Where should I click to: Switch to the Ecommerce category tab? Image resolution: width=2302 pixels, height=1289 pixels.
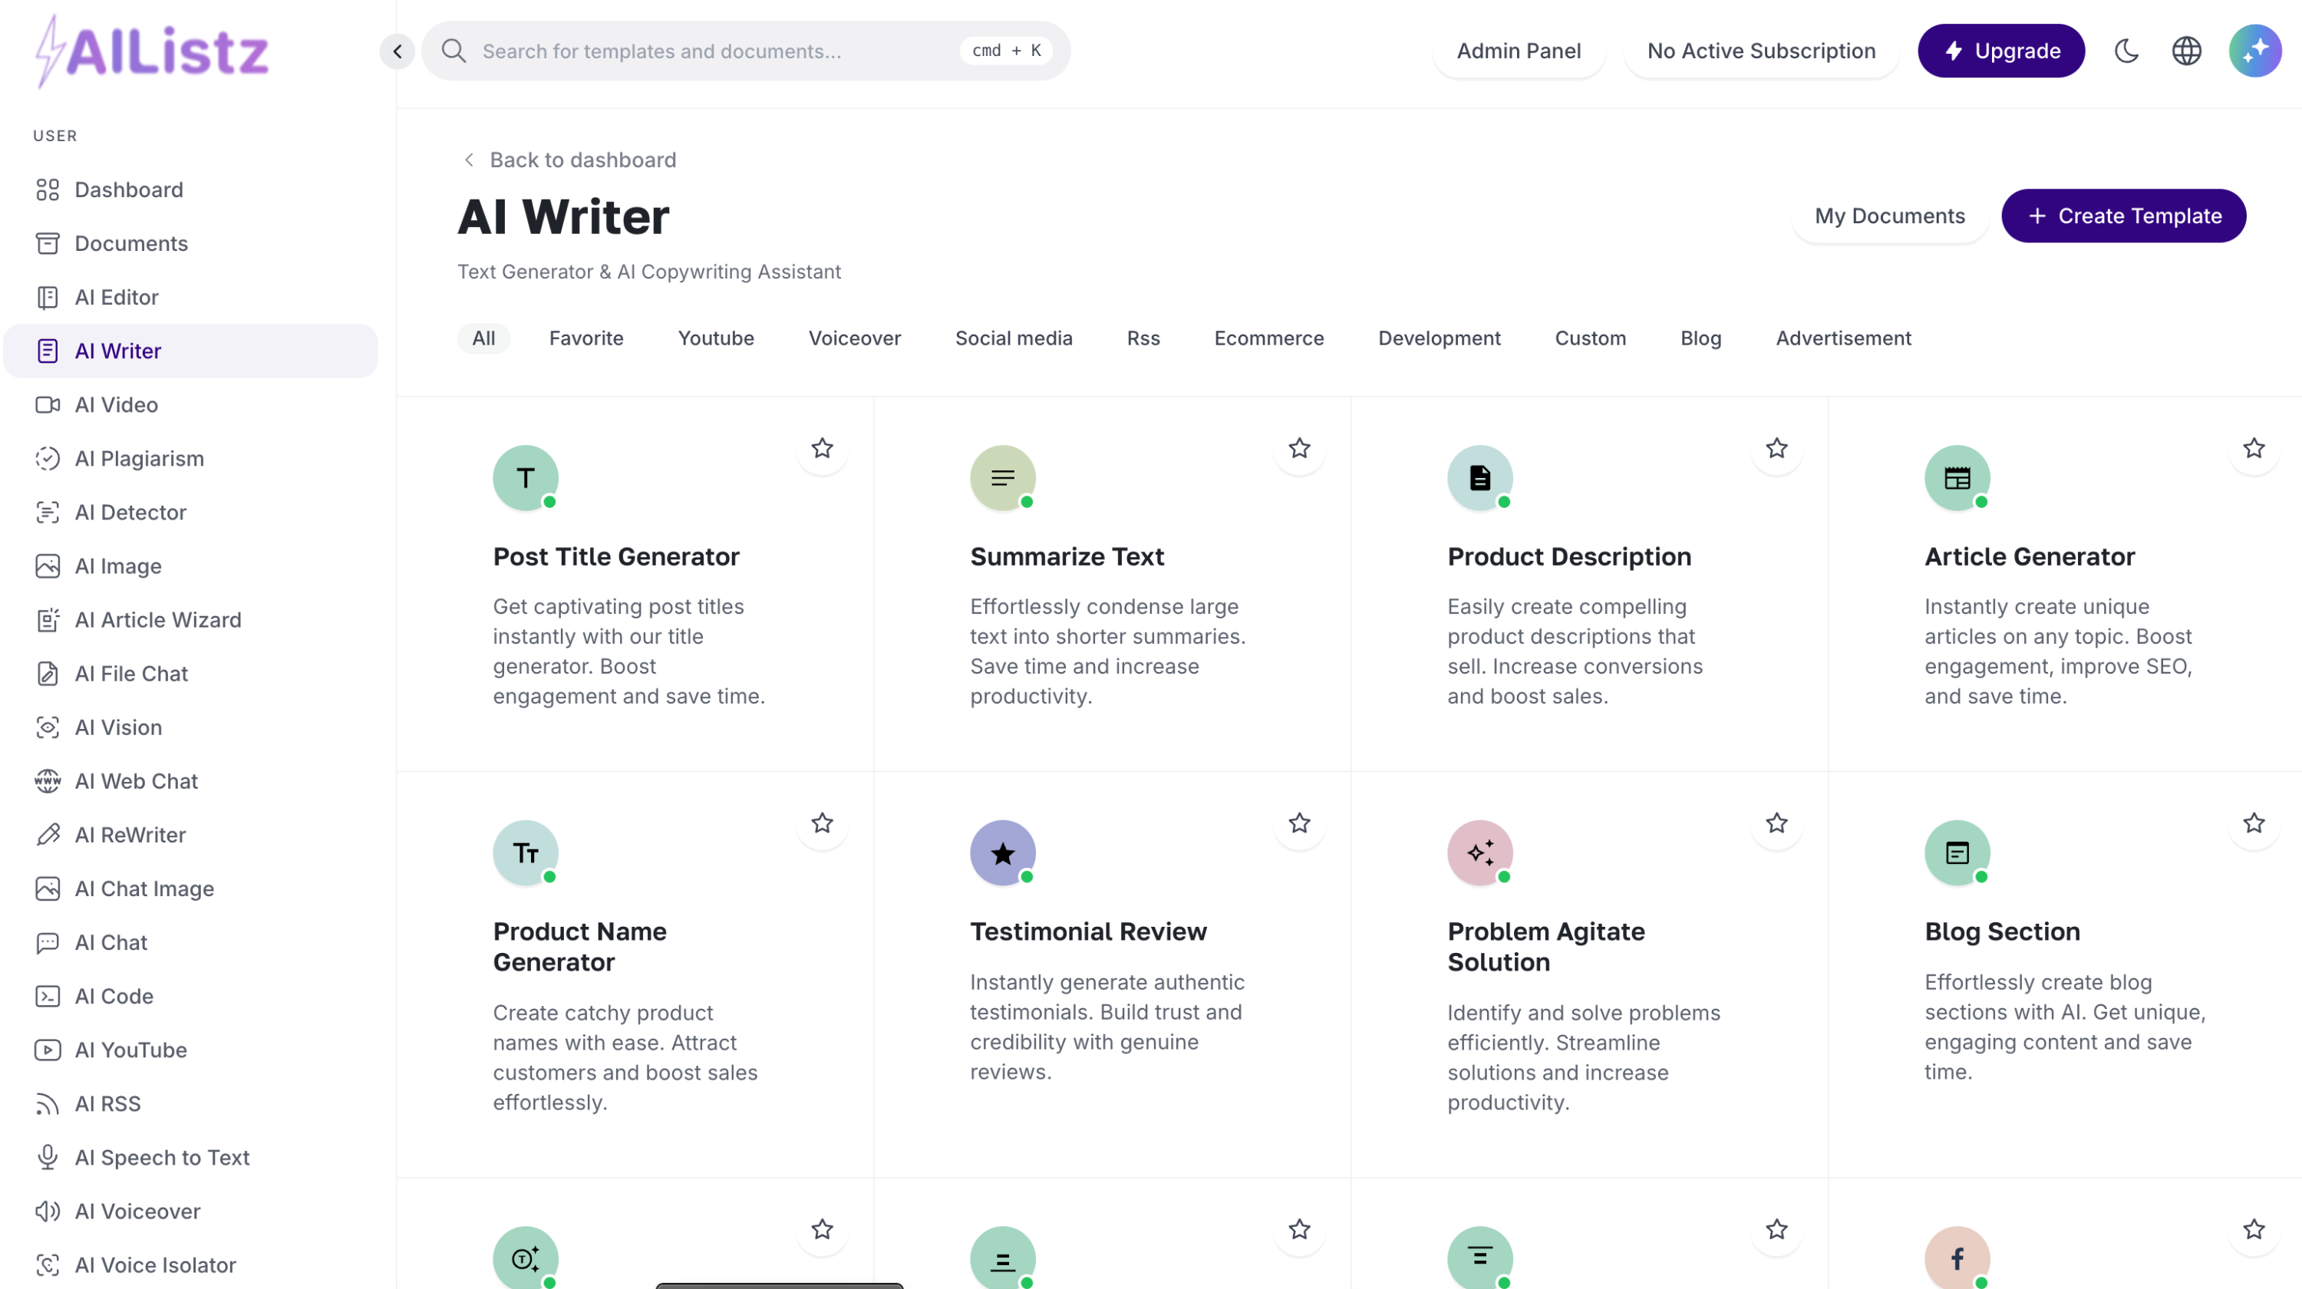click(x=1268, y=338)
